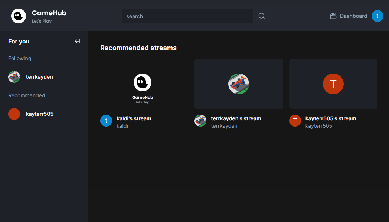Viewport: 389px width, 222px height.
Task: Click the Following section label
Action: coord(20,58)
